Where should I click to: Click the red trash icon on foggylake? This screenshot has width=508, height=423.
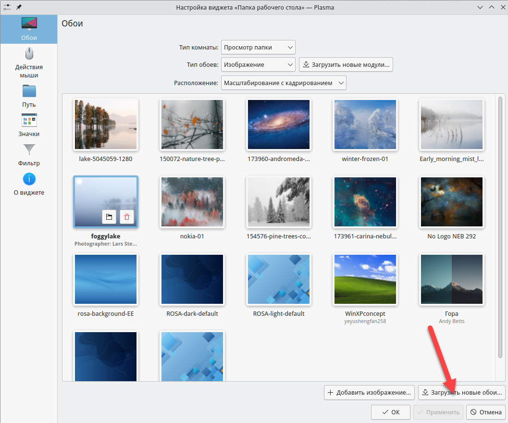coord(127,217)
